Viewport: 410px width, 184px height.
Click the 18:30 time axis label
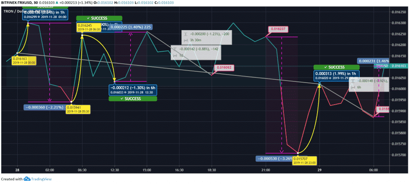211,170
